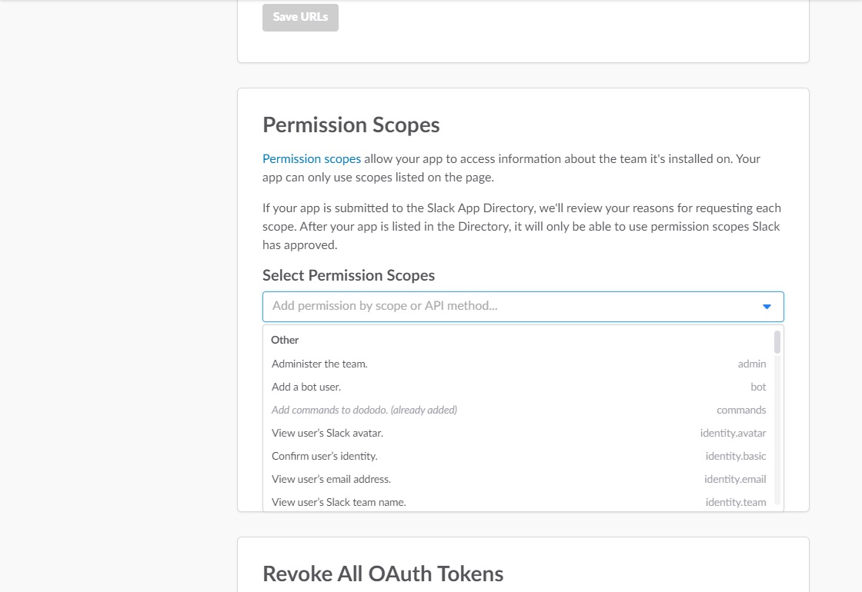This screenshot has width=862, height=592.
Task: Select "View user's Slack avatar." scope
Action: click(x=327, y=433)
